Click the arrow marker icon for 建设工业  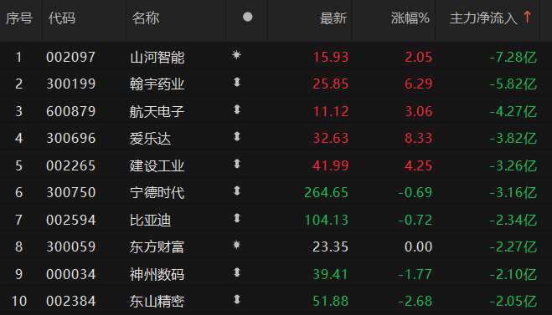click(x=237, y=164)
